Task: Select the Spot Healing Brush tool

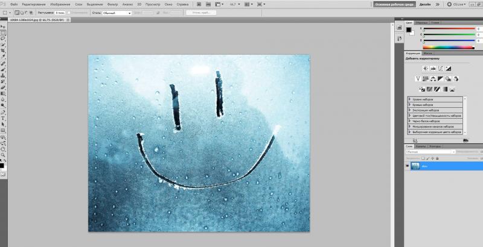Action: [3, 64]
